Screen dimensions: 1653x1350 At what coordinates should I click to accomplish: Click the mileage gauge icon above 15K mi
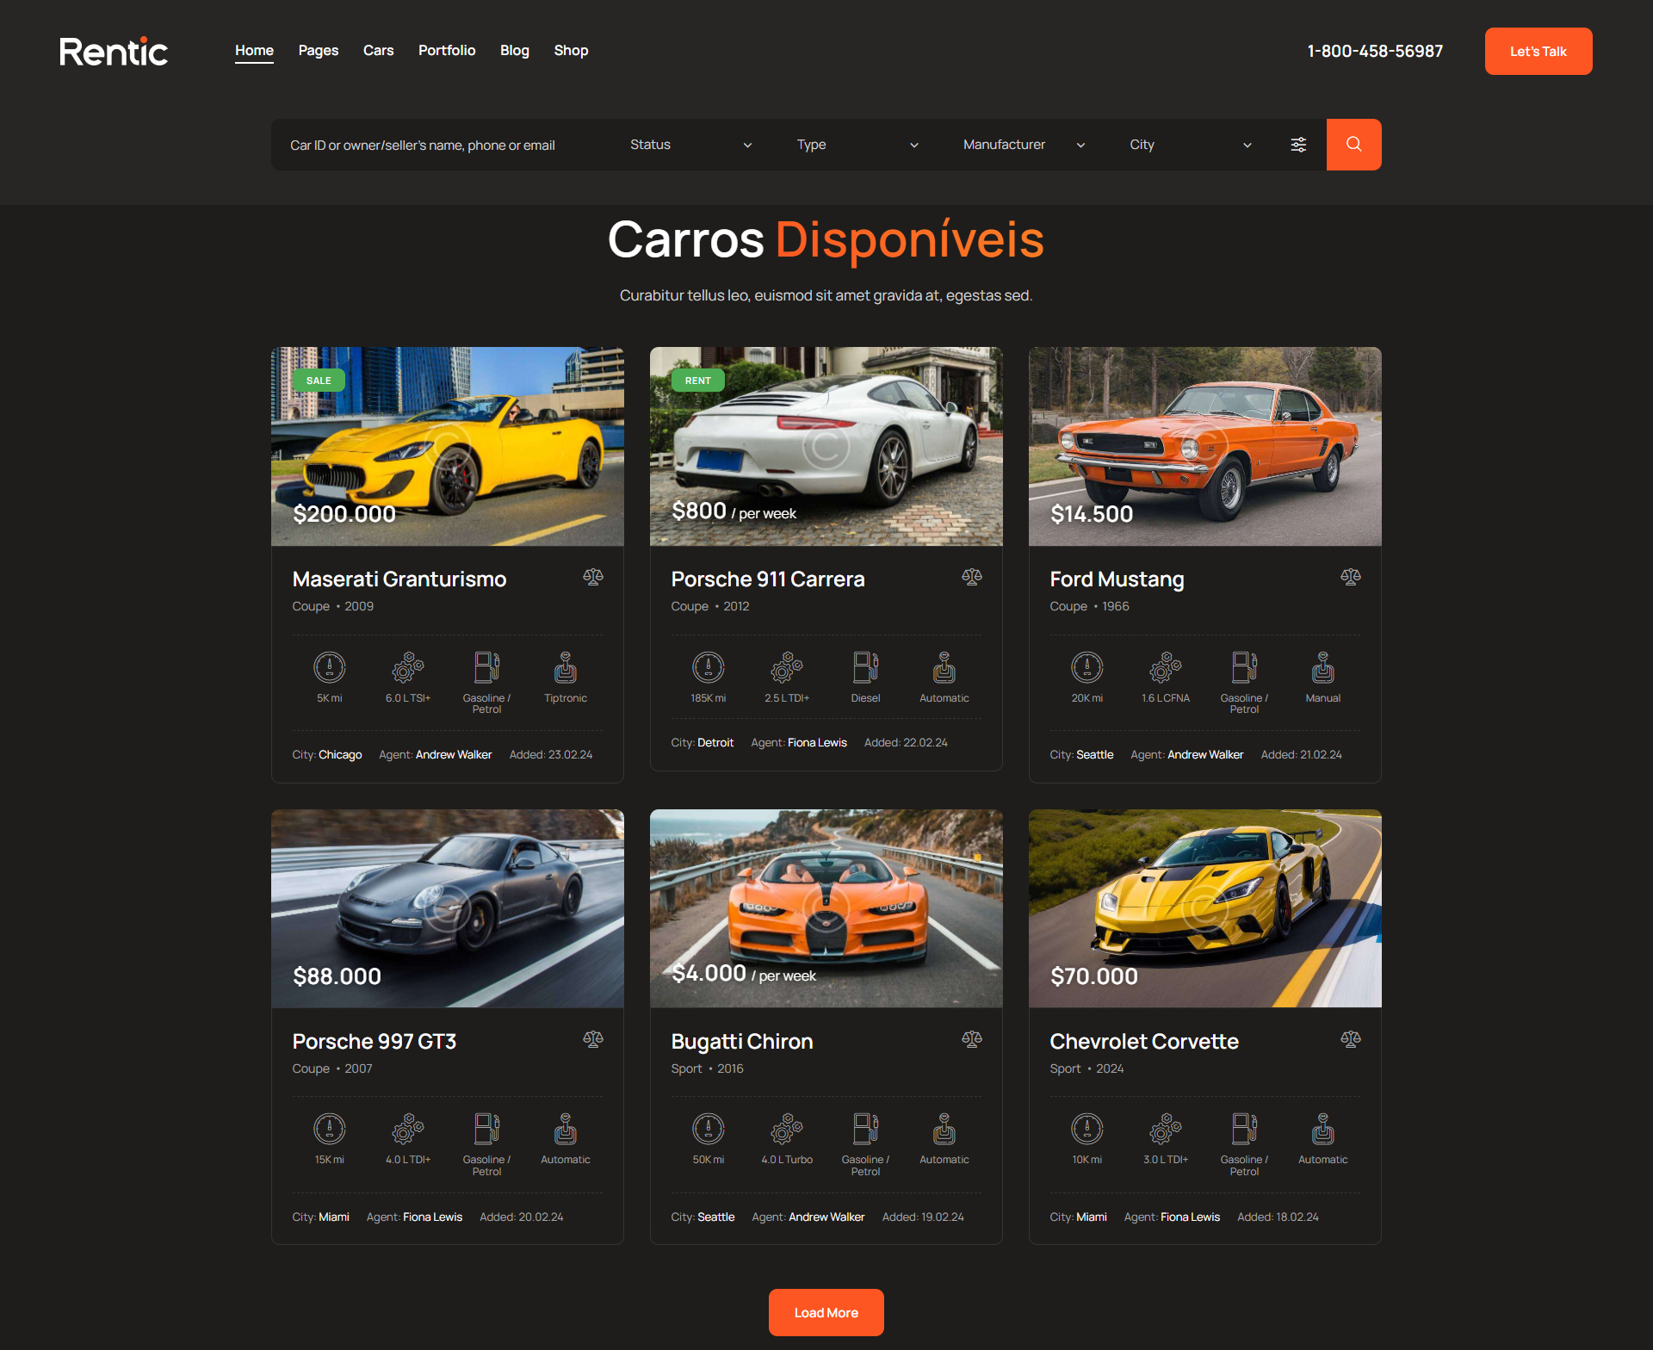(330, 1129)
